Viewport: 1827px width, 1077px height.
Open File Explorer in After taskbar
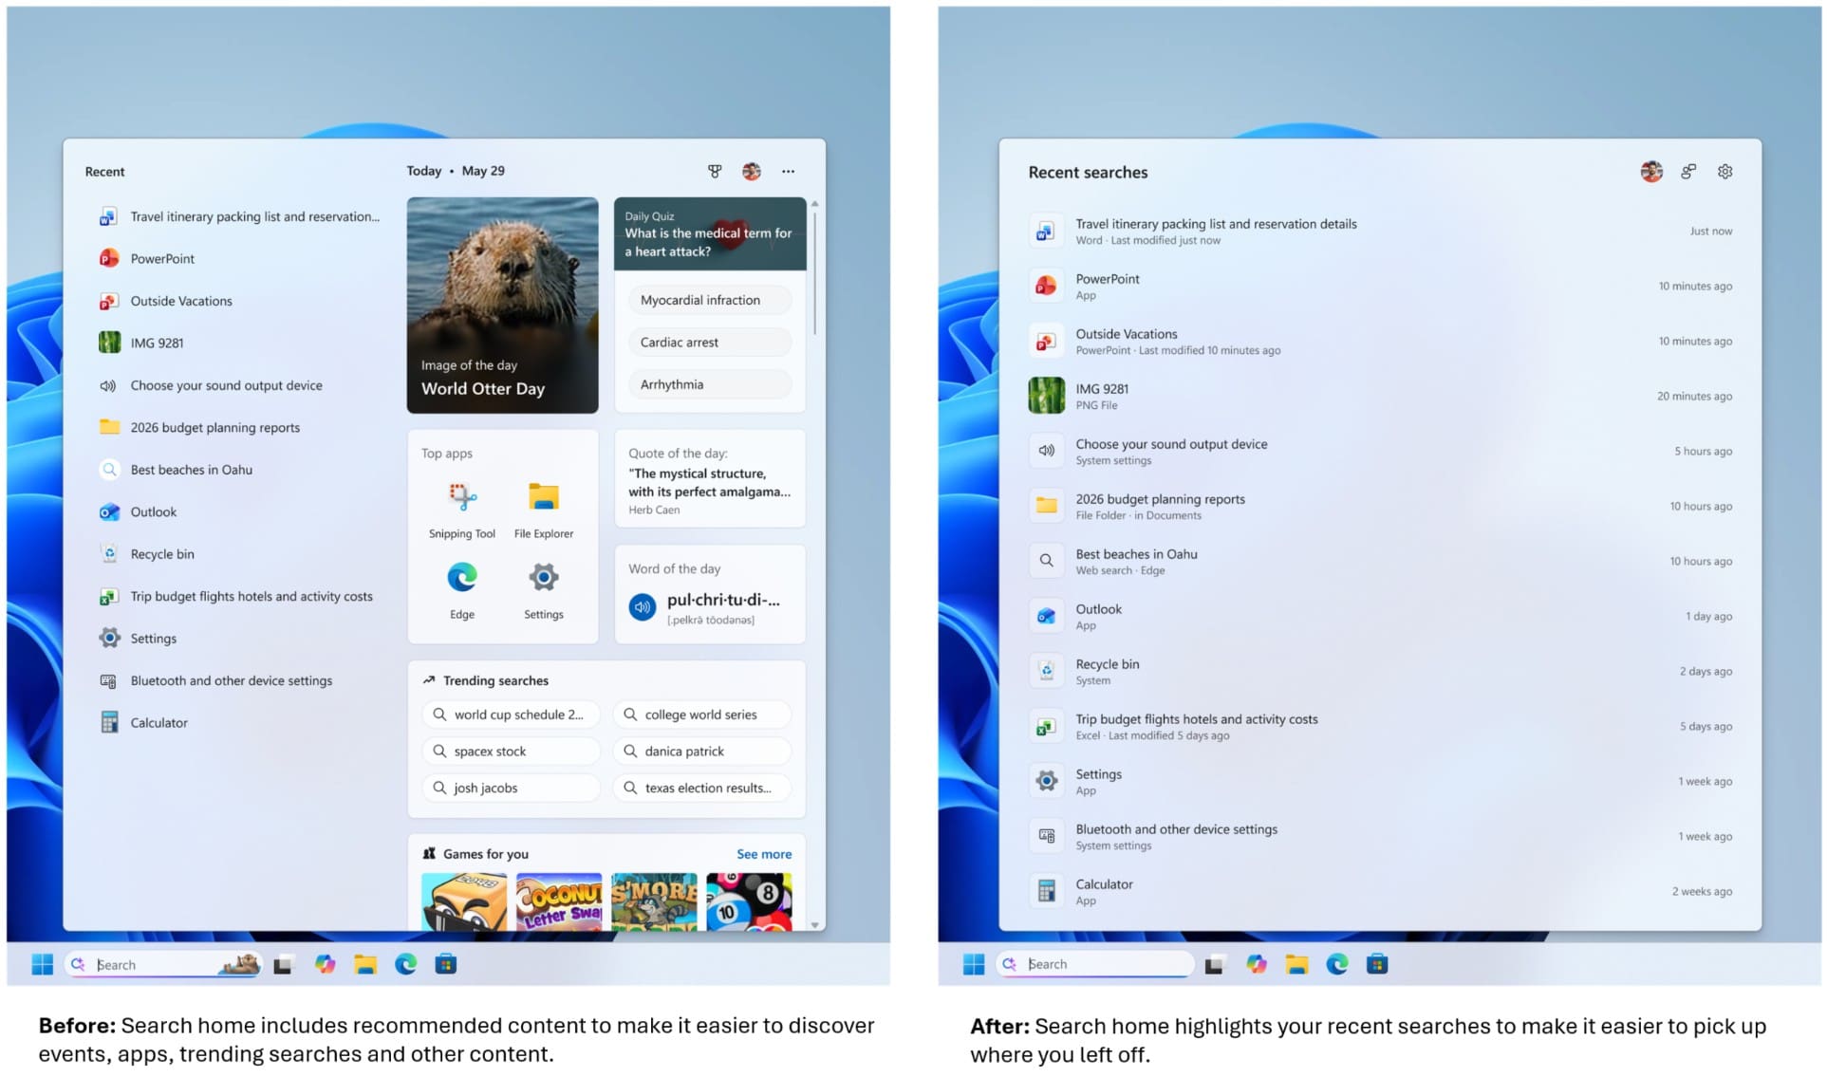click(1296, 964)
